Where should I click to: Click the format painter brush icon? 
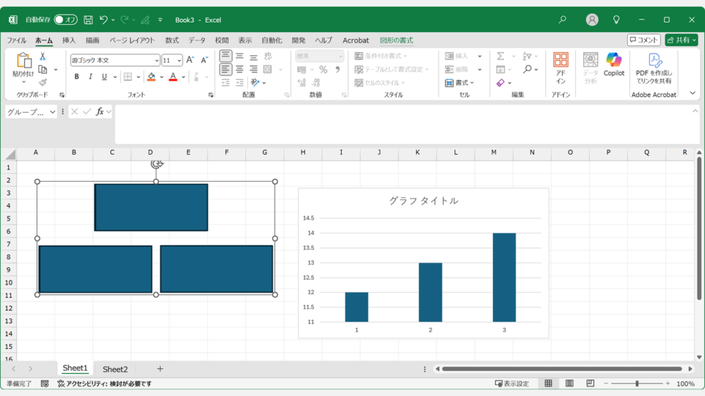(x=43, y=82)
